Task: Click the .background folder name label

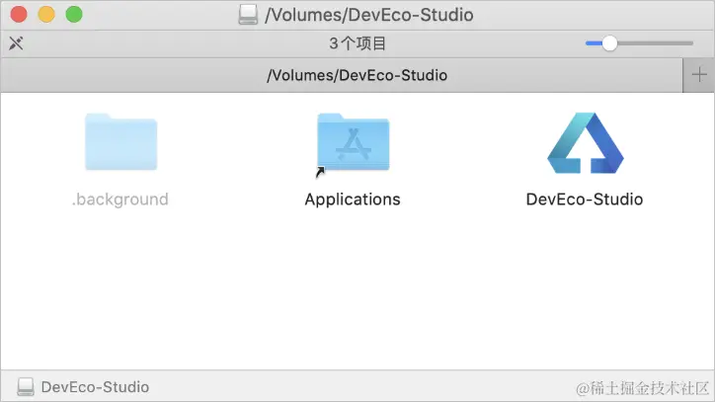Action: tap(120, 200)
